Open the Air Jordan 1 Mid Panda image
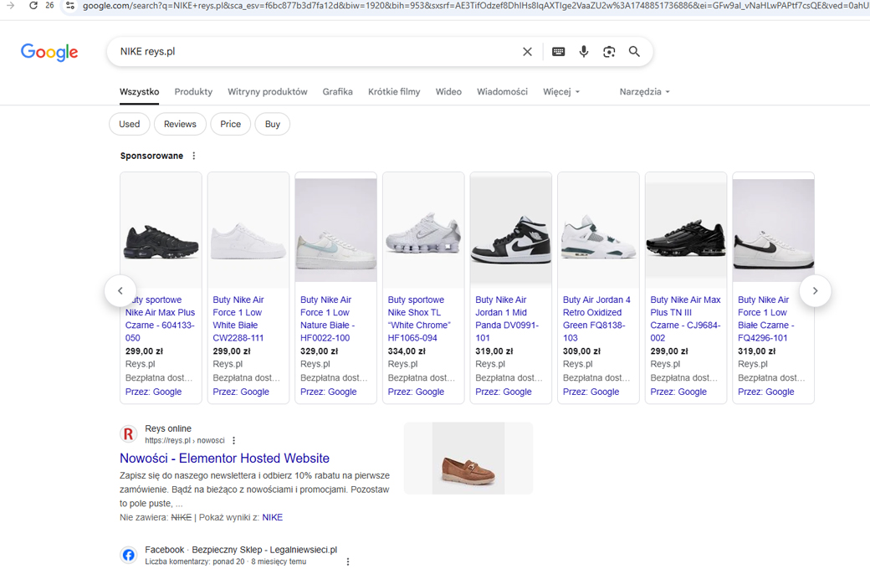The width and height of the screenshot is (870, 569). point(511,230)
